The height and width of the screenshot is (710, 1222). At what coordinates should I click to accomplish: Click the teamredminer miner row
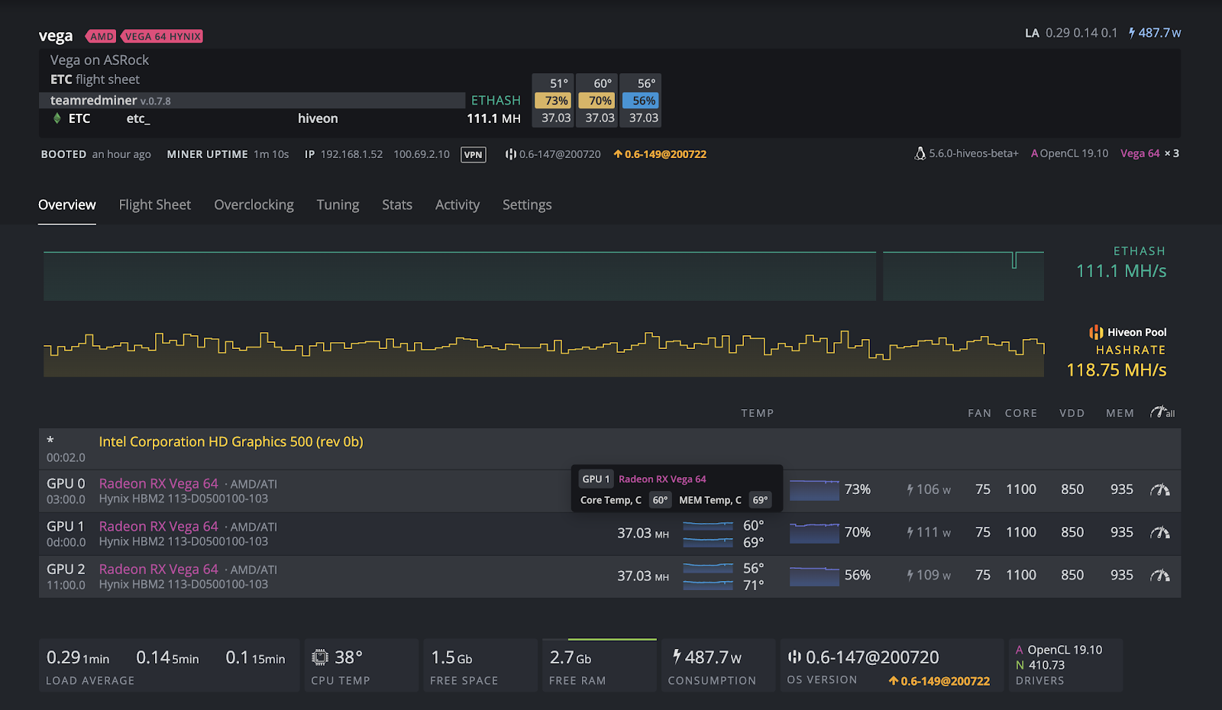252,100
